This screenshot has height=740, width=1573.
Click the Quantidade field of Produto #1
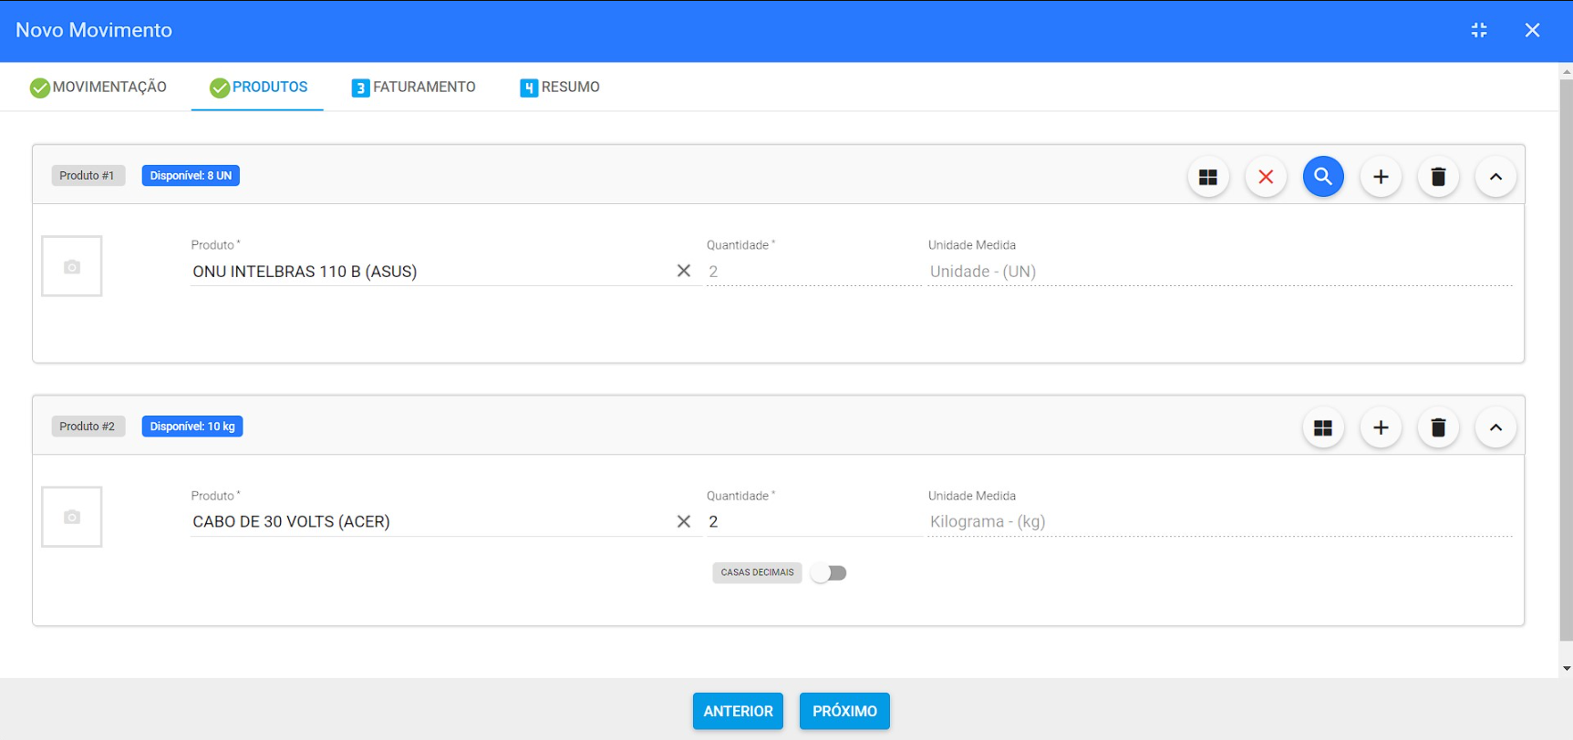[x=814, y=272]
